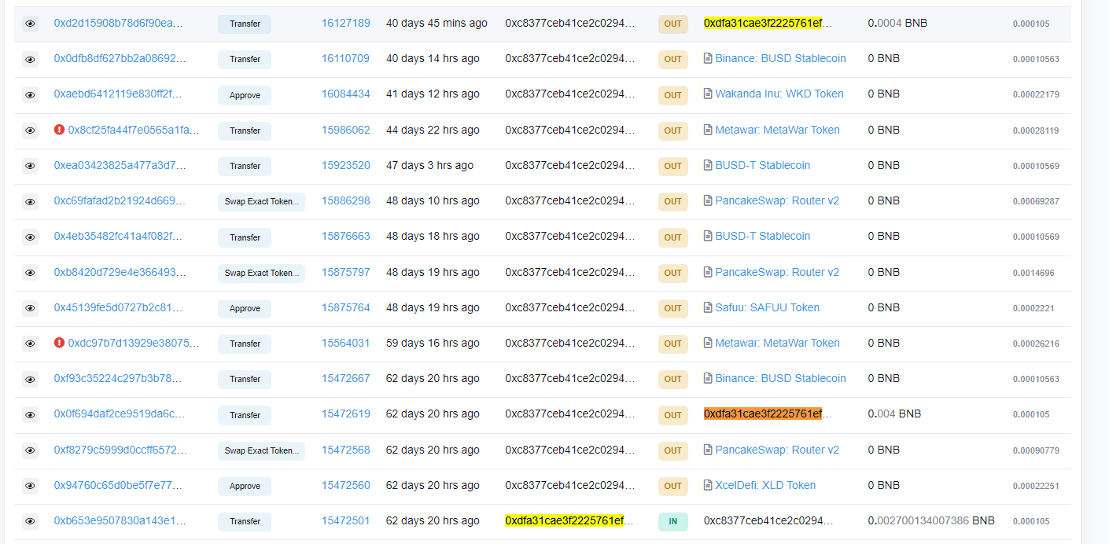
Task: Open the Safuu: SAFUU Token contract link
Action: click(768, 307)
